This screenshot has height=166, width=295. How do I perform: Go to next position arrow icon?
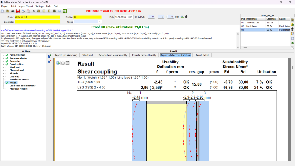click(x=49, y=11)
